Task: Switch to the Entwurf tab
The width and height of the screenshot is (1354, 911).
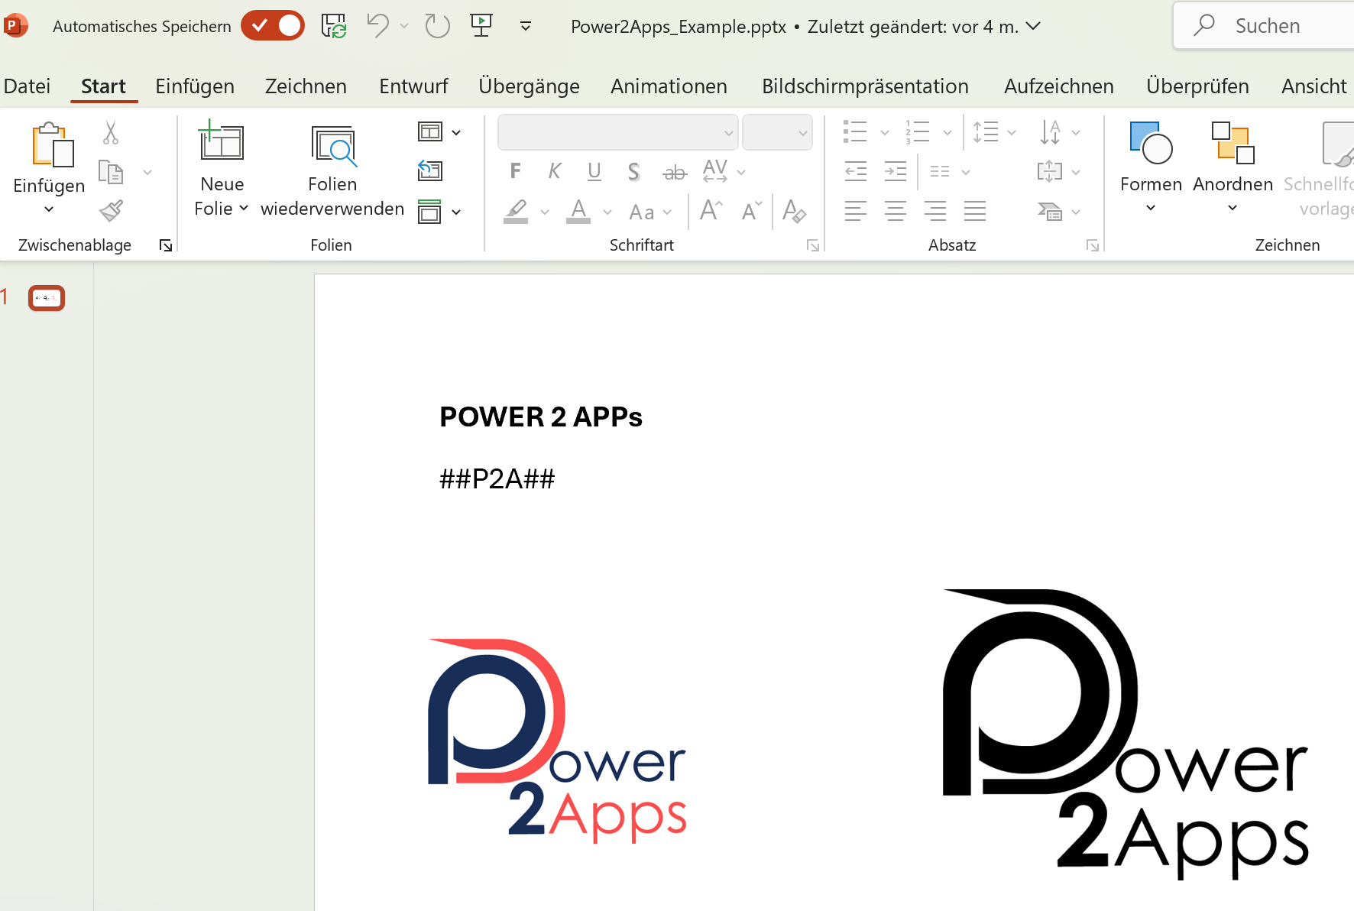Action: pyautogui.click(x=413, y=86)
